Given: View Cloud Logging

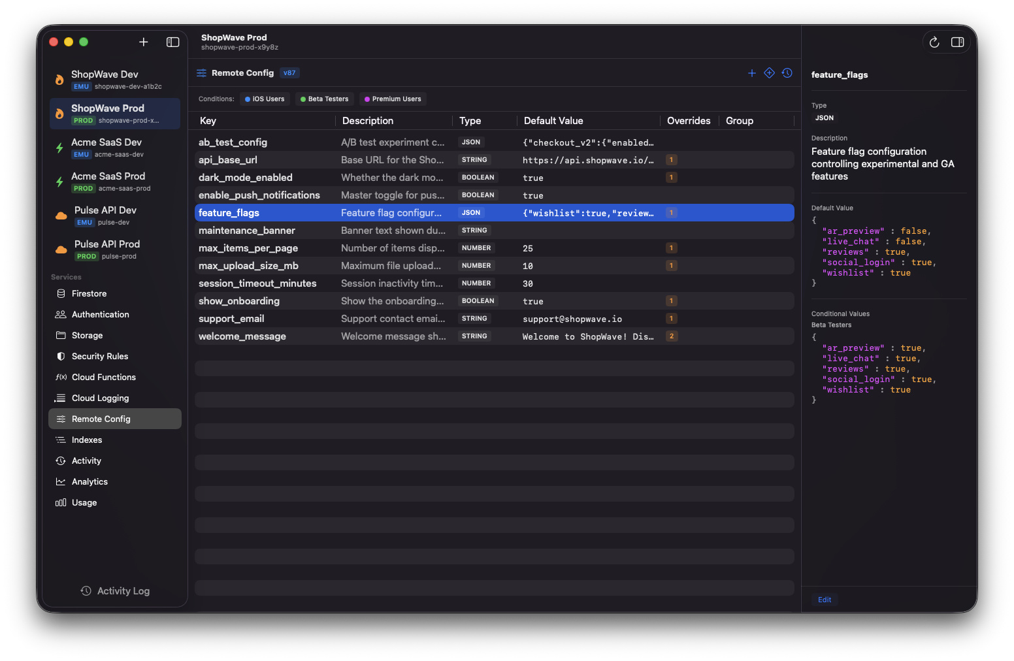Looking at the screenshot, I should tap(100, 398).
